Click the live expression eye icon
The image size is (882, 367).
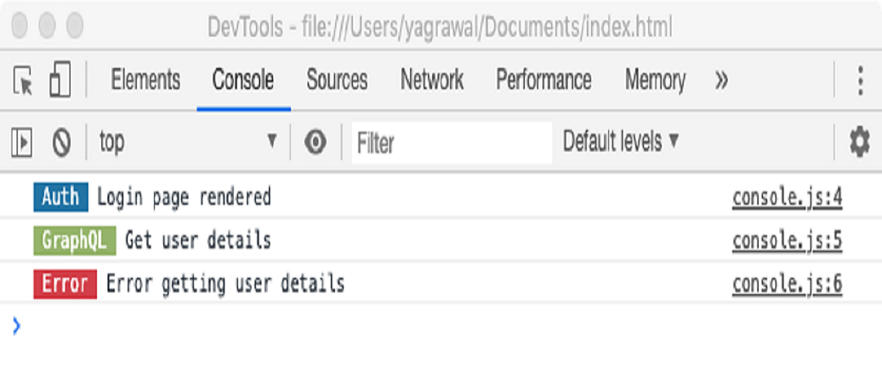[316, 142]
